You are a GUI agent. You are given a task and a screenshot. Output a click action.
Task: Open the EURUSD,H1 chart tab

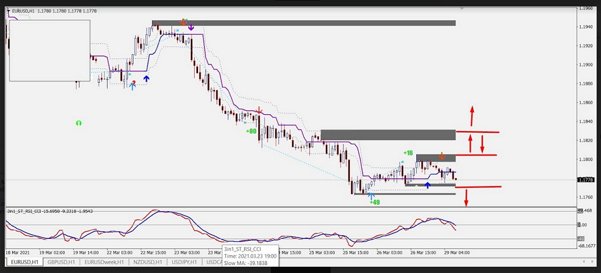click(x=25, y=262)
